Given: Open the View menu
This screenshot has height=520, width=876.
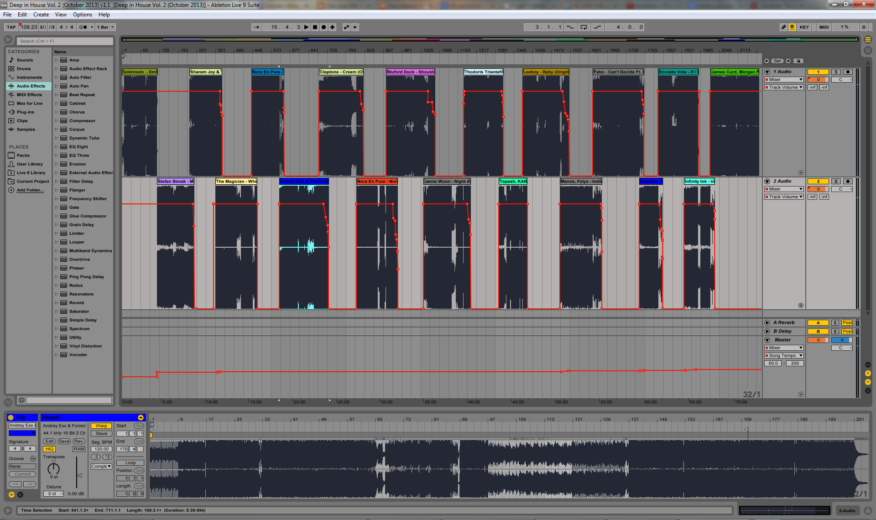Looking at the screenshot, I should pos(61,15).
